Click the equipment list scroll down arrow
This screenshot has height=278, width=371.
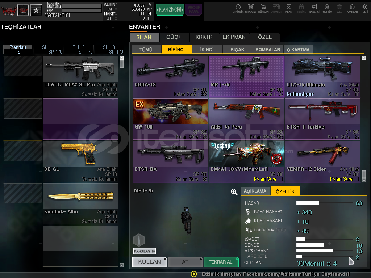[122, 265]
